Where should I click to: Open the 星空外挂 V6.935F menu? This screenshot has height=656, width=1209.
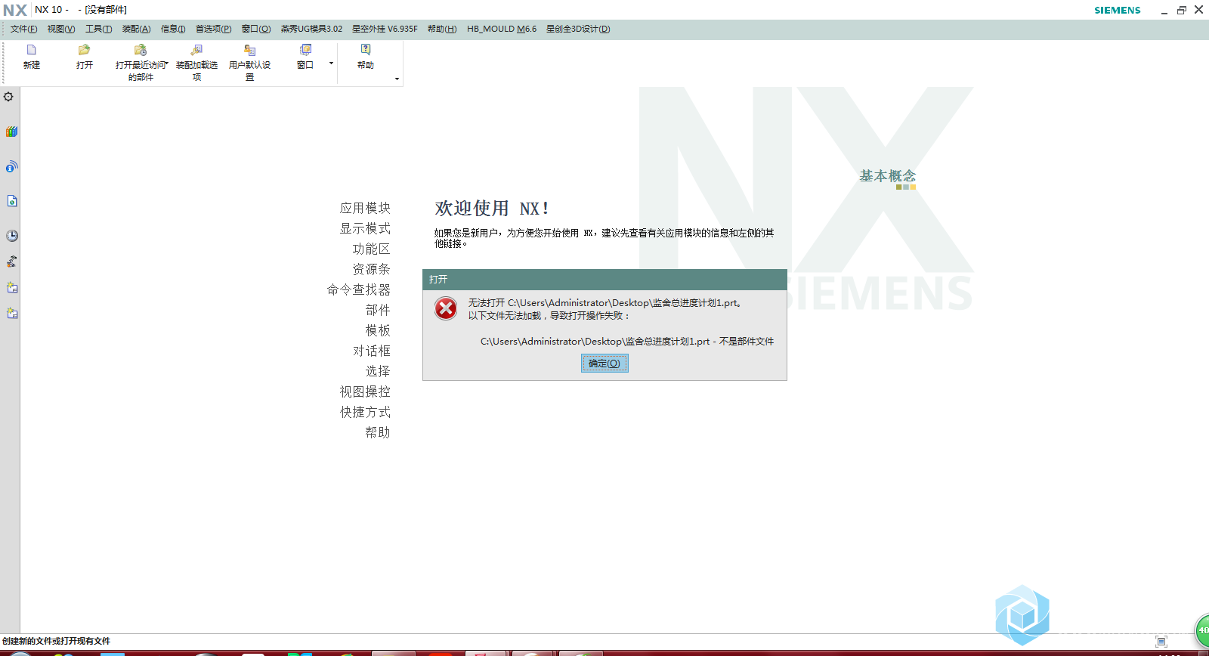(x=385, y=29)
